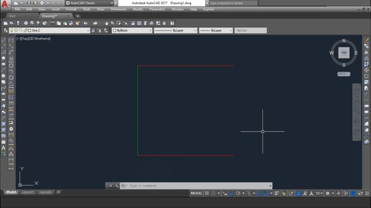Click the new drawing tab plus button
This screenshot has height=208, width=371.
pos(77,16)
